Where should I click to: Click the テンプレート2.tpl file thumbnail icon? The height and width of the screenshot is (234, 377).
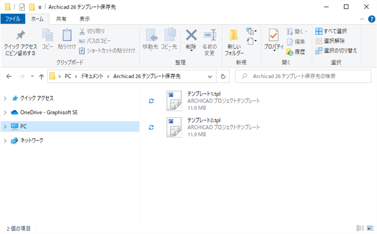[174, 127]
